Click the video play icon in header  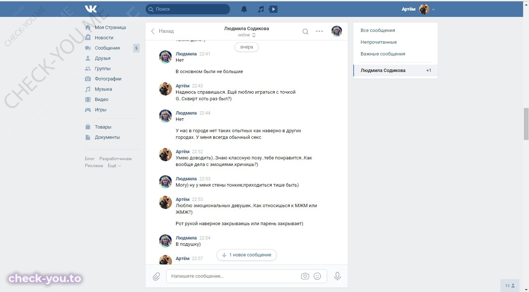[x=273, y=9]
